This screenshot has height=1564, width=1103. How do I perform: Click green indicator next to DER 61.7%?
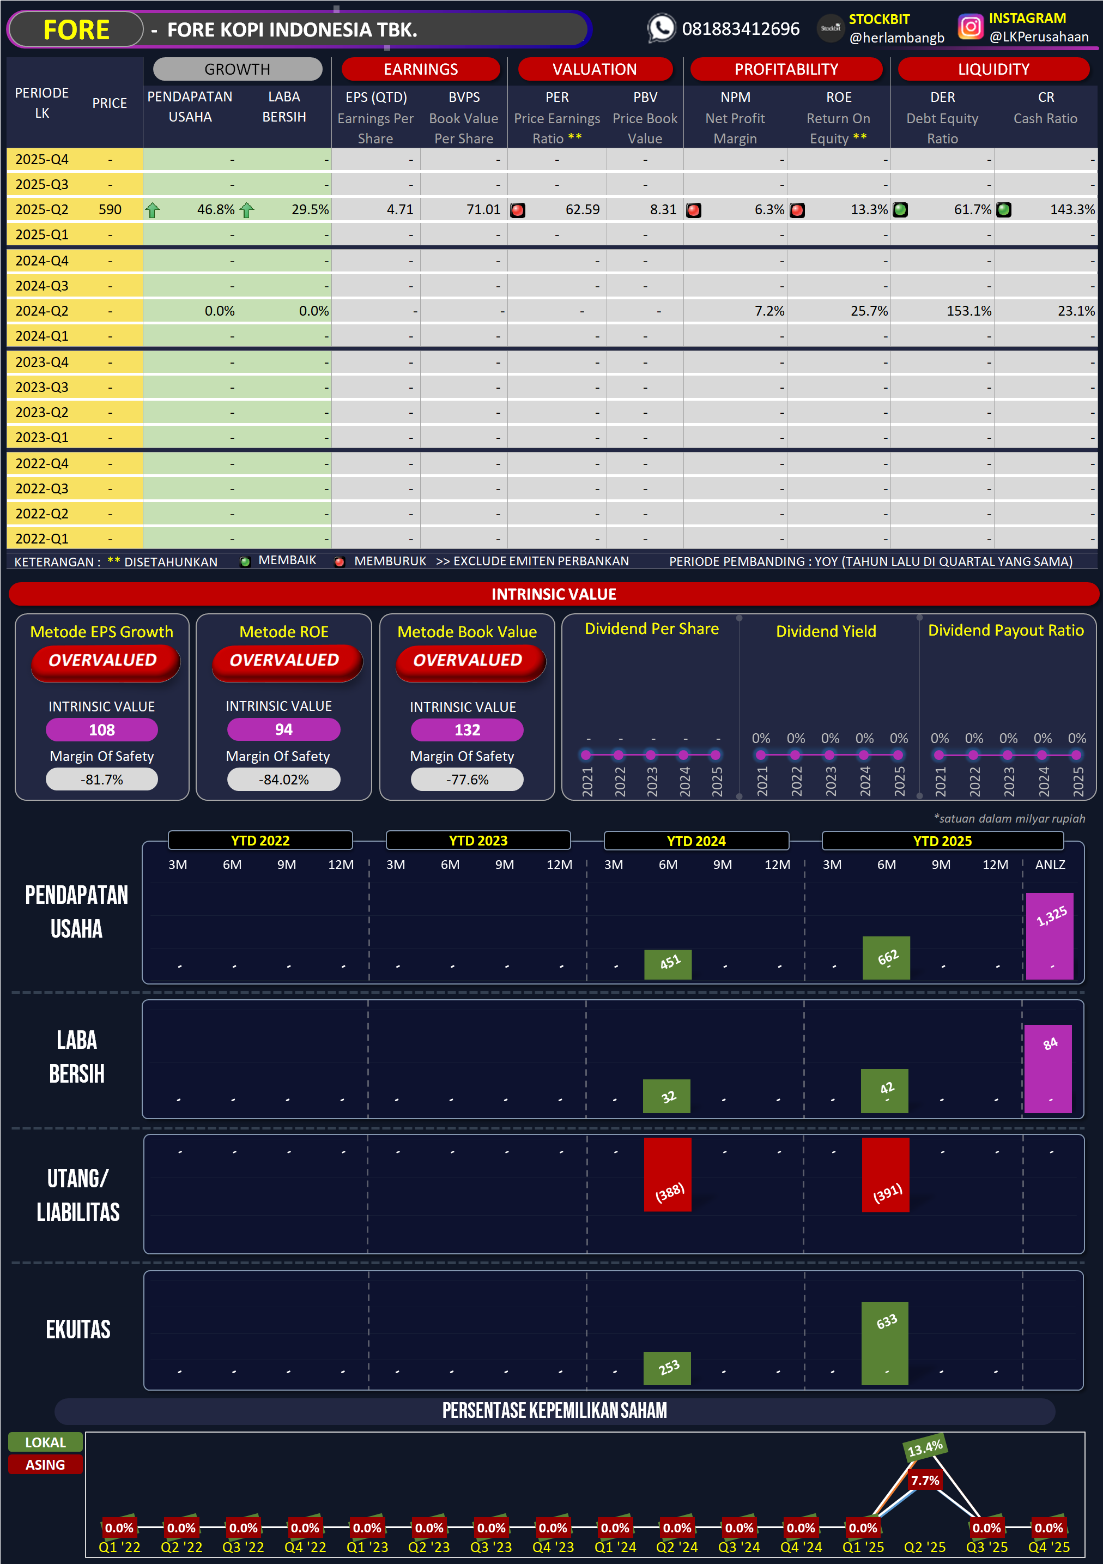coord(900,210)
